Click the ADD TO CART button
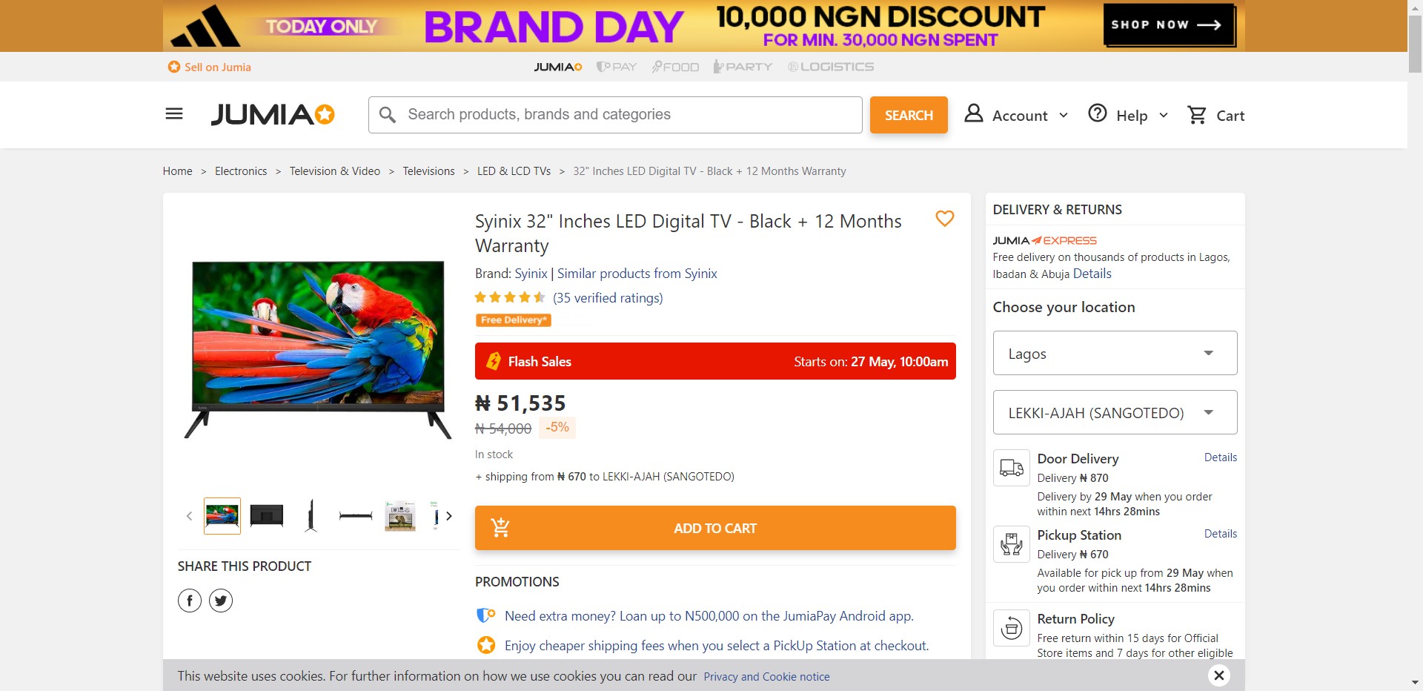 click(x=715, y=528)
